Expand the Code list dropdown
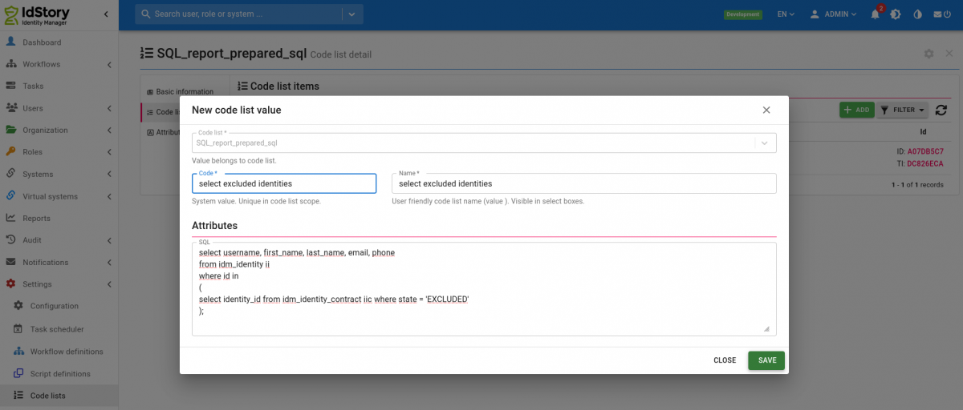The image size is (963, 410). (x=765, y=143)
